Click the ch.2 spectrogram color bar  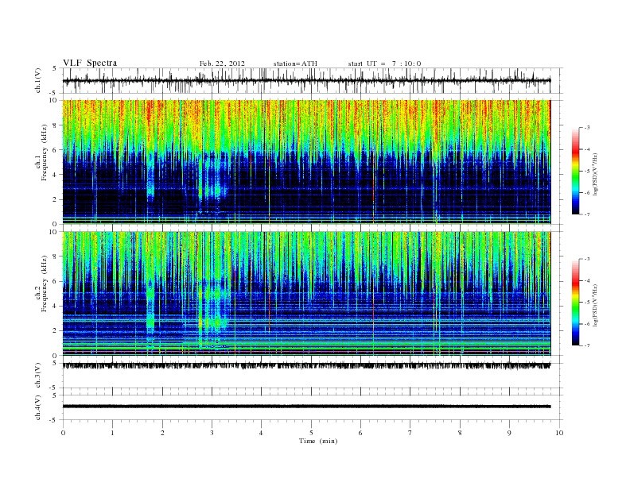(x=575, y=303)
